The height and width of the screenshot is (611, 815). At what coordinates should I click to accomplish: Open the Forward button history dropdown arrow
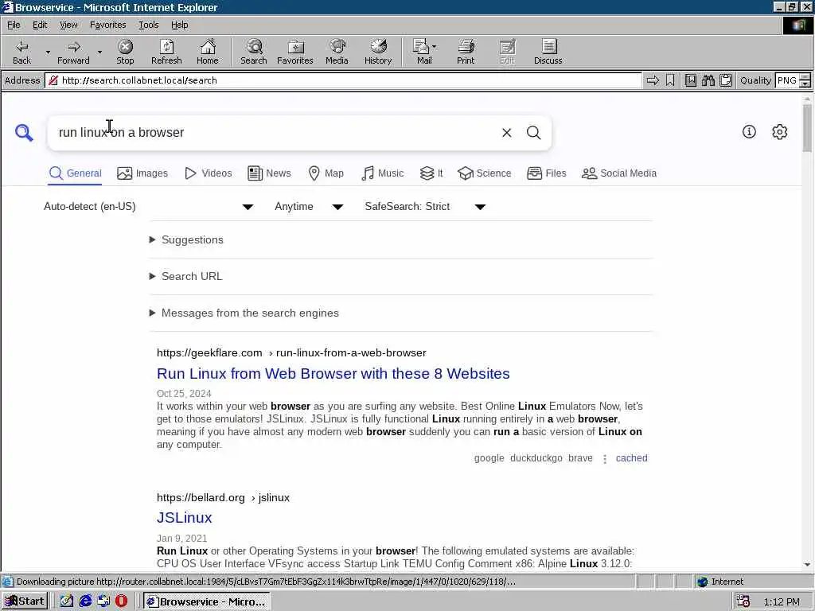pyautogui.click(x=99, y=52)
